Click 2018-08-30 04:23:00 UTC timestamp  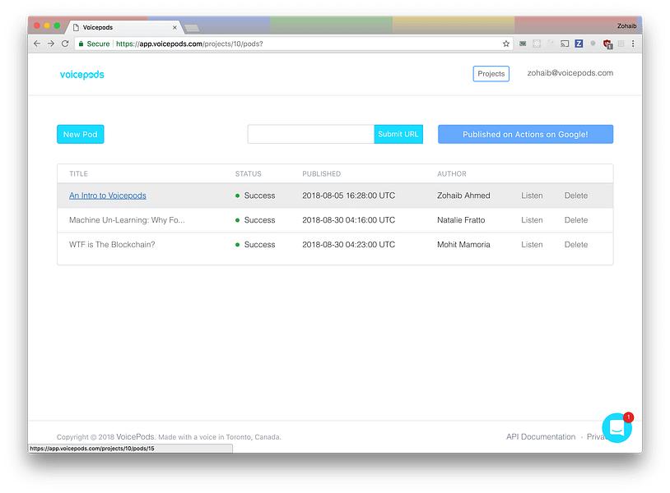[349, 244]
